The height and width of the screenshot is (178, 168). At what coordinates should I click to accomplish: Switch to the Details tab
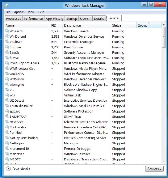(x=99, y=19)
